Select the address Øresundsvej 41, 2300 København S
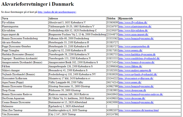Screen dimensions: 183x117 [x=68, y=70]
